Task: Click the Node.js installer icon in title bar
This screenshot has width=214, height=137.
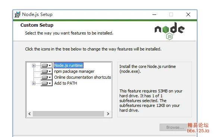Action: click(17, 14)
